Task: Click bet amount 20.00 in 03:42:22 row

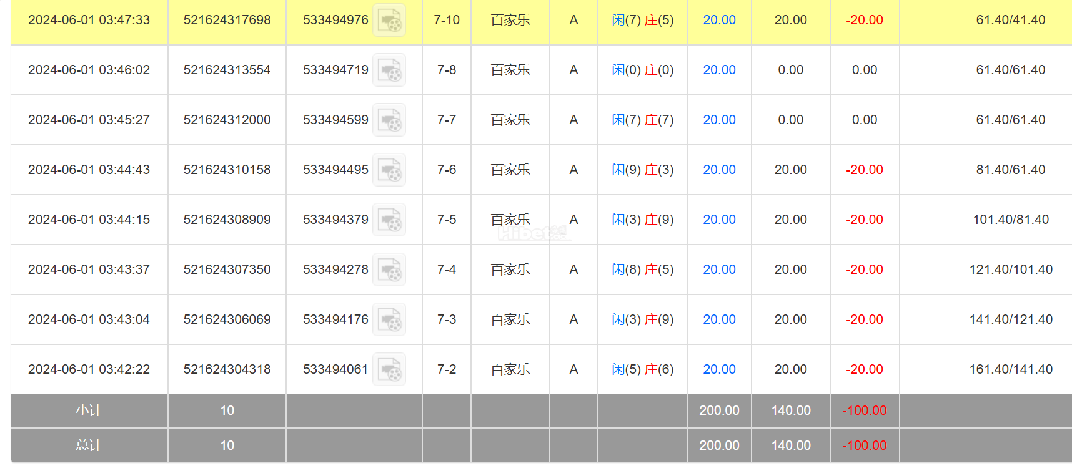Action: tap(719, 369)
